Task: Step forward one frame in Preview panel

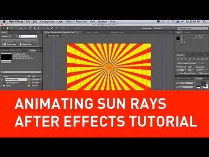Action: (x=189, y=59)
